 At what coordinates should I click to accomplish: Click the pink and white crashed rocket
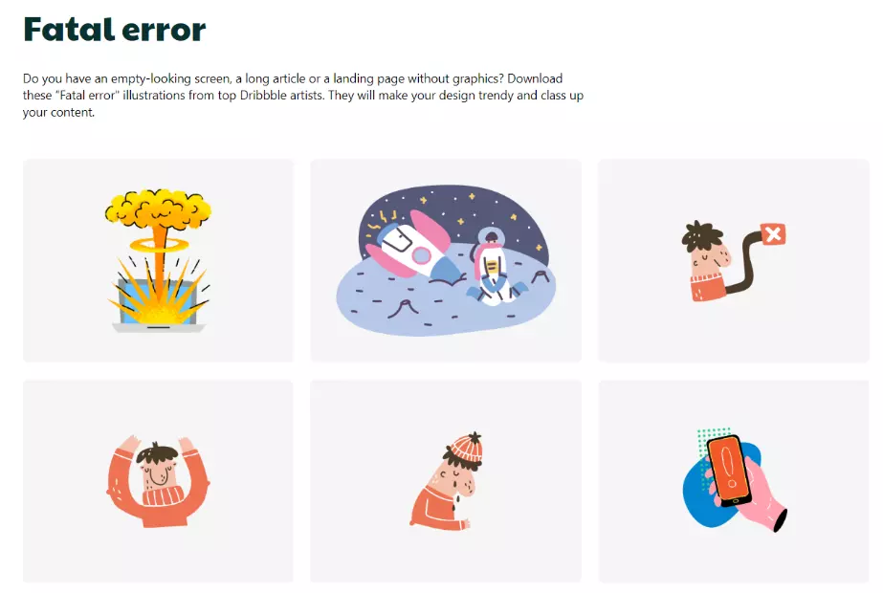[415, 245]
